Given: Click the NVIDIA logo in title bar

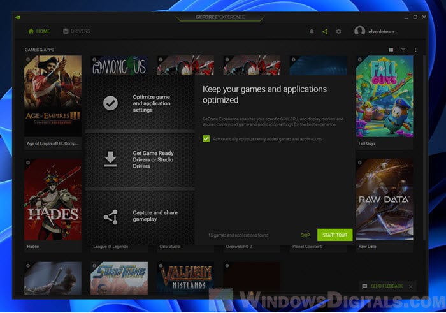Looking at the screenshot, I should [18, 17].
